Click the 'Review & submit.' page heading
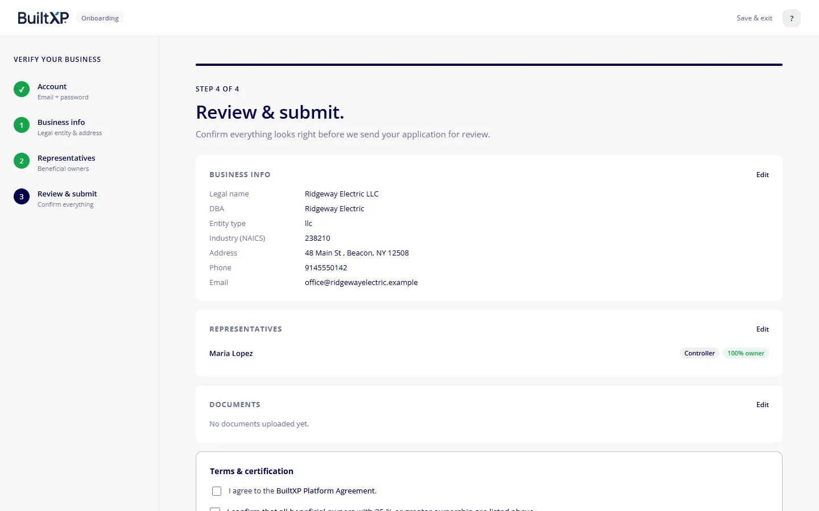This screenshot has height=511, width=819. tap(270, 112)
